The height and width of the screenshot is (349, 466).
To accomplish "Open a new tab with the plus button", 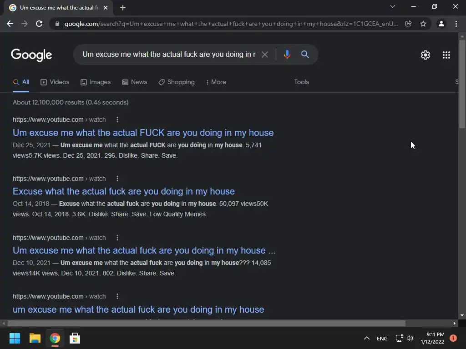I will pos(123,8).
